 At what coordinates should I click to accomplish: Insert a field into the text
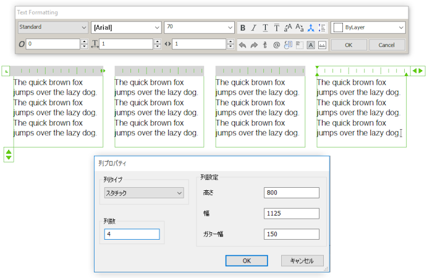coord(288,45)
